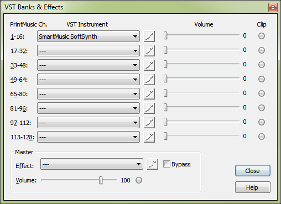The height and width of the screenshot is (204, 281).
Task: Enable the Bypass checkbox
Action: click(166, 164)
